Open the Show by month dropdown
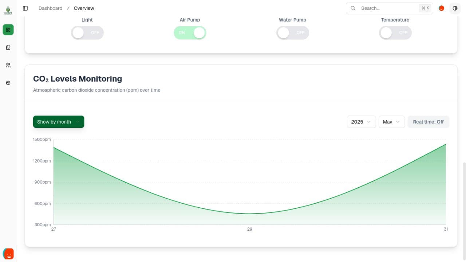Screen dimensions: 466x262 pyautogui.click(x=59, y=122)
